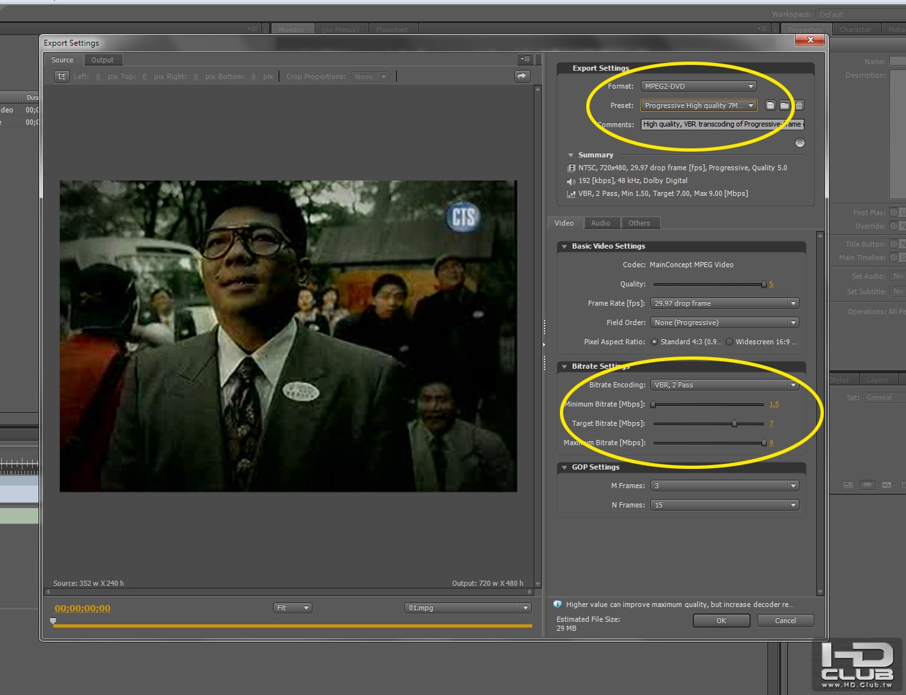Click the save preset icon

point(771,105)
